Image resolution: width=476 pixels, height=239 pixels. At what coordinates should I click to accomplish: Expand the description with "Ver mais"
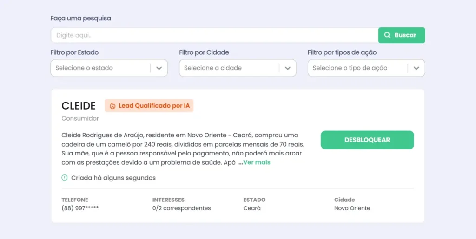point(257,162)
